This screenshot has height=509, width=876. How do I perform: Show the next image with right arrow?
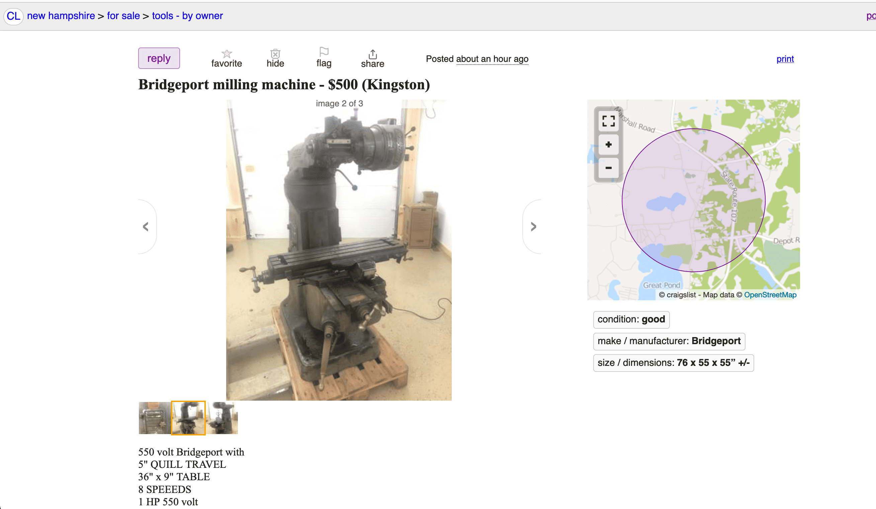[533, 226]
